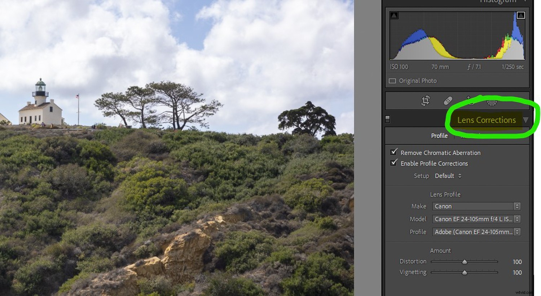Image resolution: width=541 pixels, height=296 pixels.
Task: Disable Enable Profile Corrections
Action: click(393, 163)
